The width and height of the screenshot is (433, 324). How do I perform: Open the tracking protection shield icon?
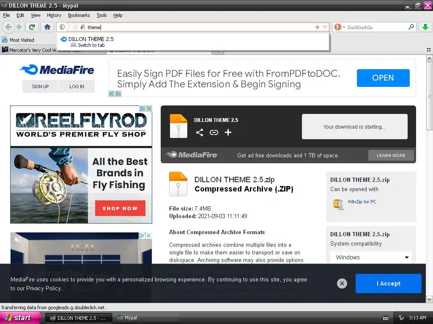click(62, 27)
